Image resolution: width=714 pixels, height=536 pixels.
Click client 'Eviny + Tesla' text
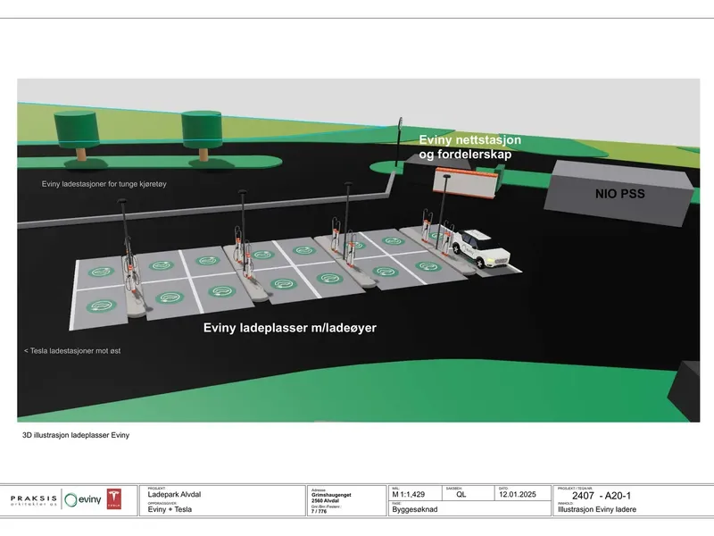pyautogui.click(x=170, y=509)
